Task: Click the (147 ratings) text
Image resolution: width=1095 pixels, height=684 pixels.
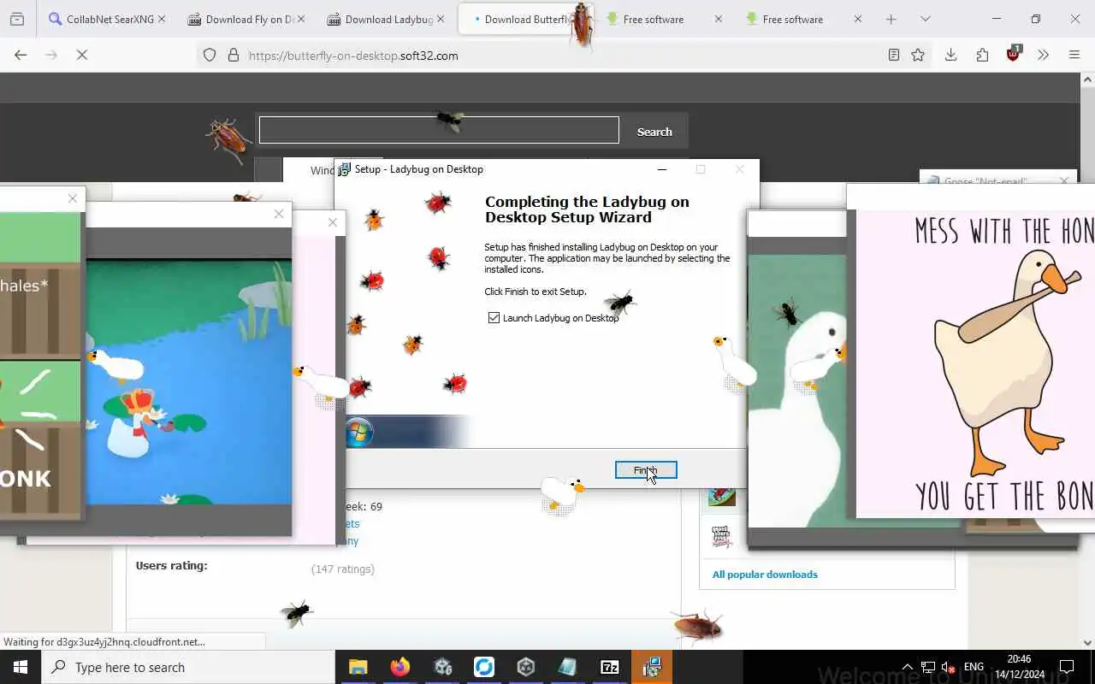Action: (x=343, y=569)
